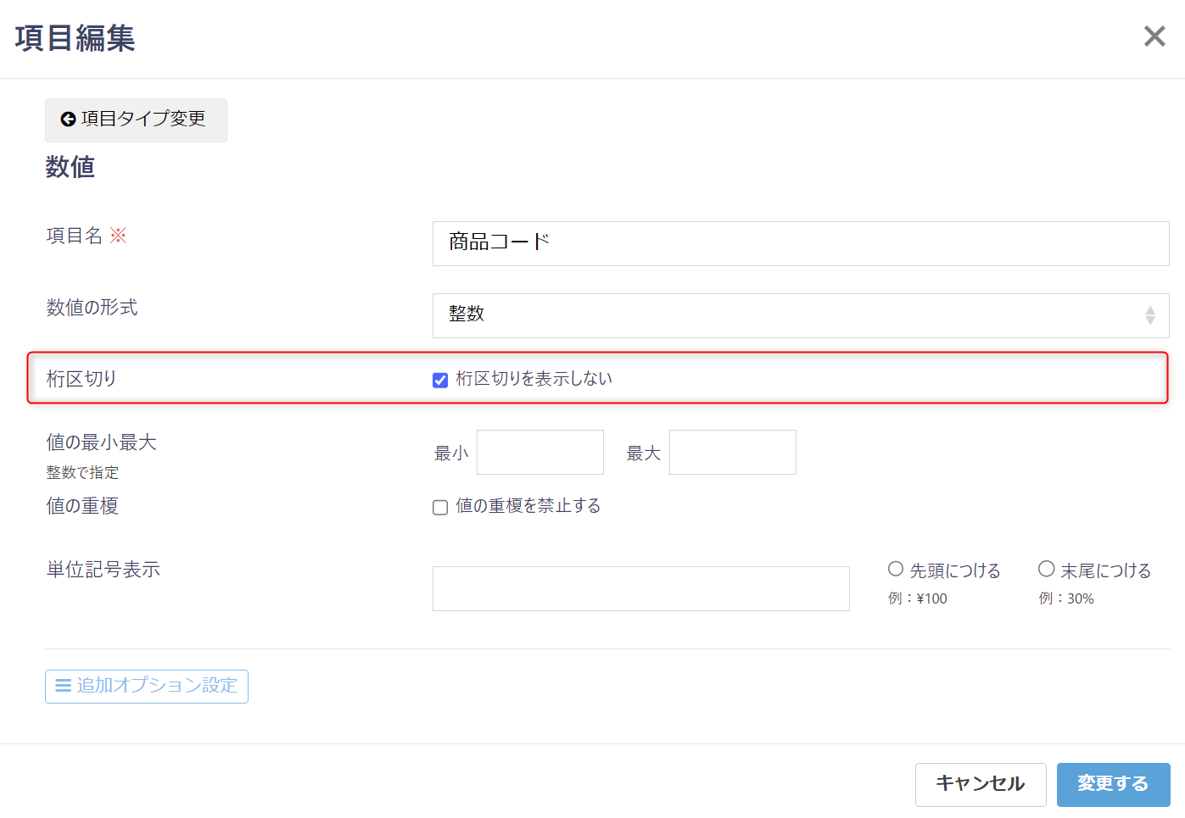
Task: Click the hamburger icon on 追加オプション設定
Action: 63,686
